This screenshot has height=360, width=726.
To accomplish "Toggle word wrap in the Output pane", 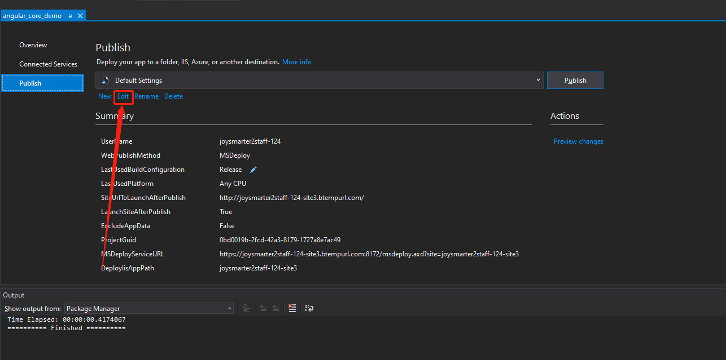I will pyautogui.click(x=309, y=308).
